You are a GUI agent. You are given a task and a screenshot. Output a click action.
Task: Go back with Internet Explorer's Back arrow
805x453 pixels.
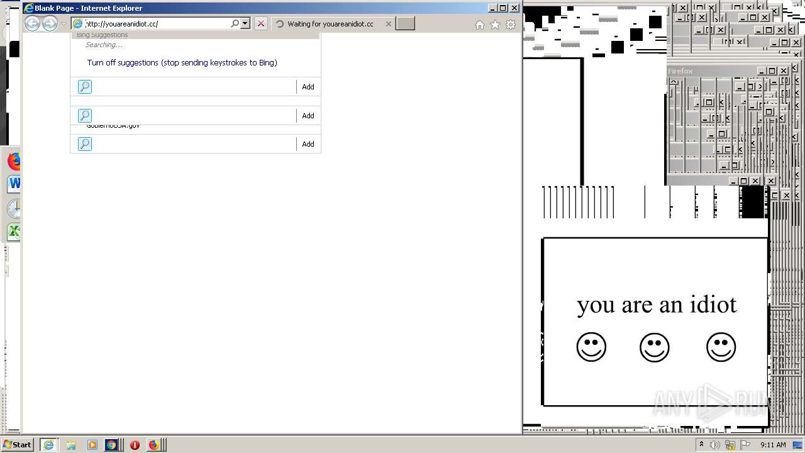click(x=32, y=24)
